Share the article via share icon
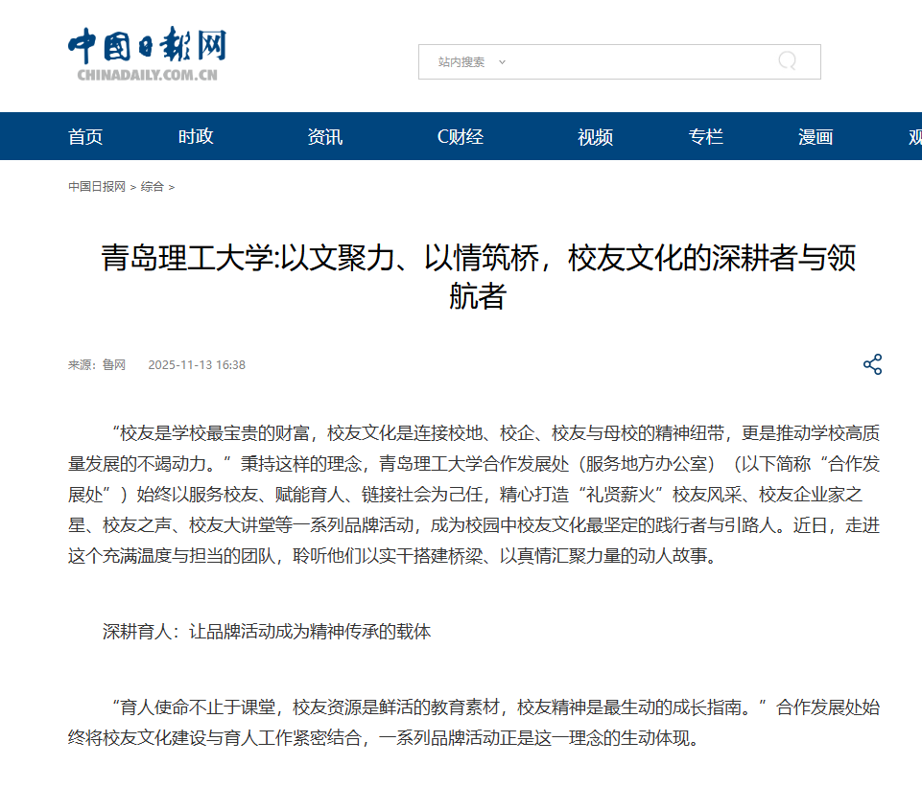922x788 pixels. click(x=872, y=364)
